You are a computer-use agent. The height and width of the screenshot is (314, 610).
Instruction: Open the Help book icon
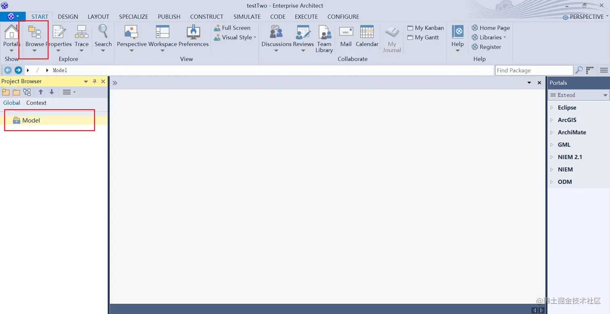pyautogui.click(x=457, y=32)
